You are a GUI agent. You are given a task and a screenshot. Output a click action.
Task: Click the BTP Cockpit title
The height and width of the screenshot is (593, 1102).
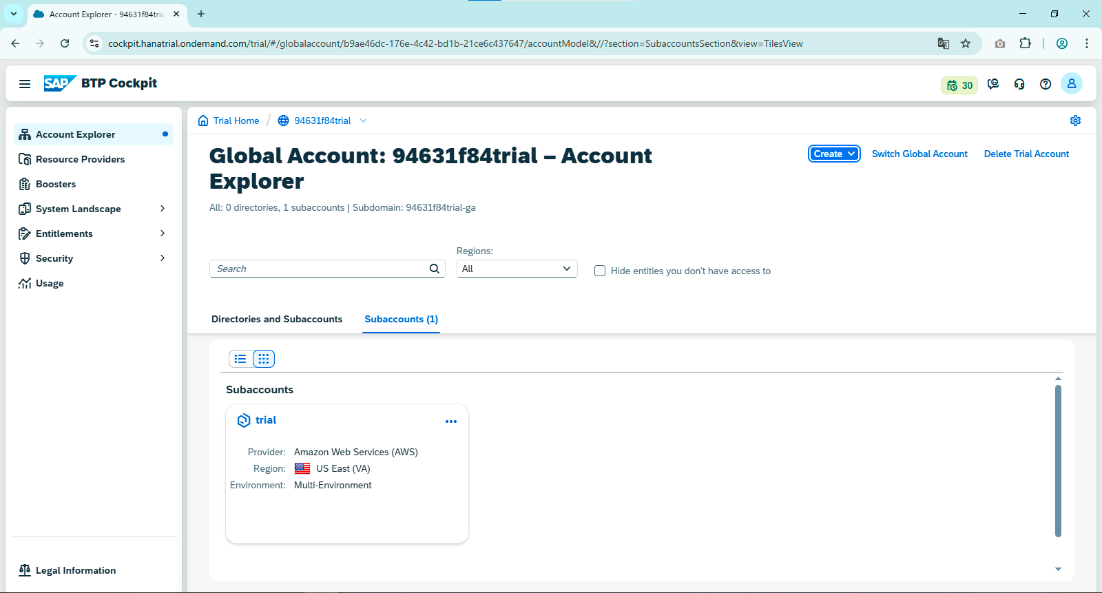tap(119, 83)
